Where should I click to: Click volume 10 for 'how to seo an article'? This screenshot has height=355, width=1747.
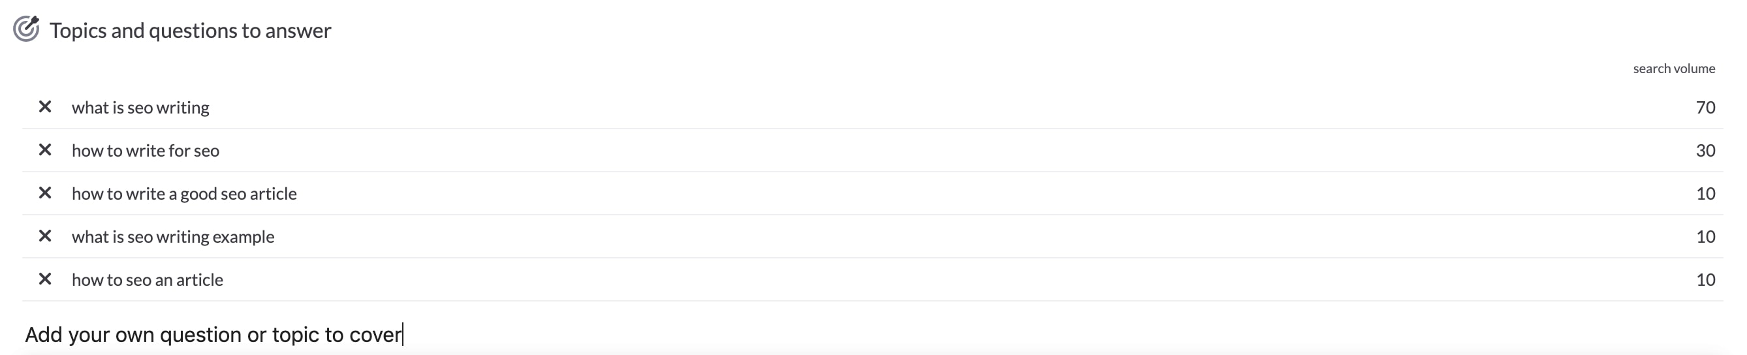[x=1705, y=280]
